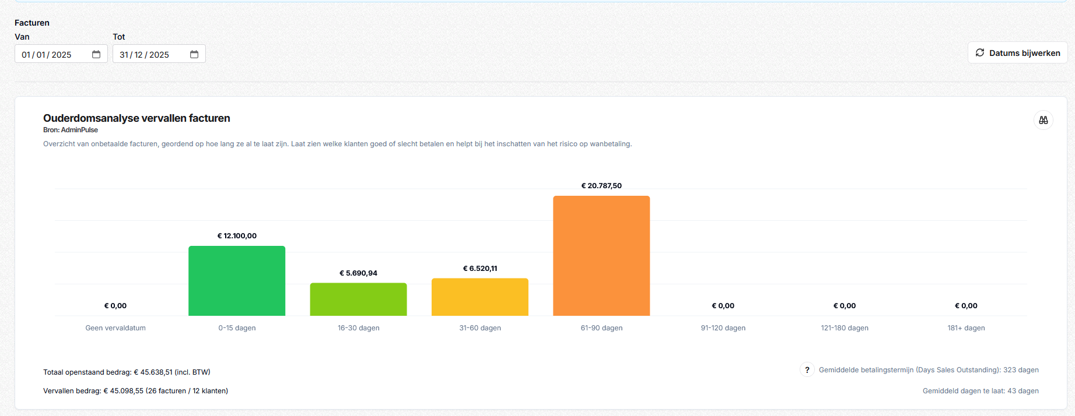
Task: Click the Ouderdomsanalyse vervallen facturen title
Action: point(136,118)
